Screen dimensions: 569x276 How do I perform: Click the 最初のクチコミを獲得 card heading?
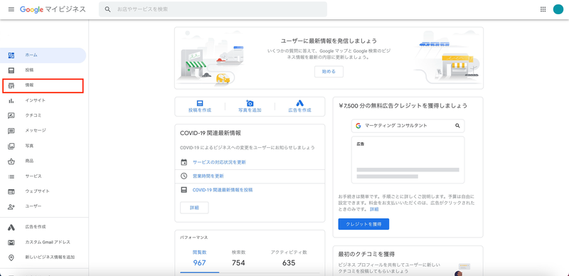point(366,254)
